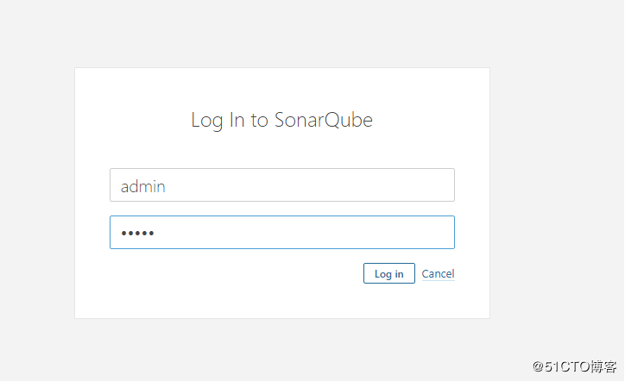Click the username field containing admin

tap(281, 185)
